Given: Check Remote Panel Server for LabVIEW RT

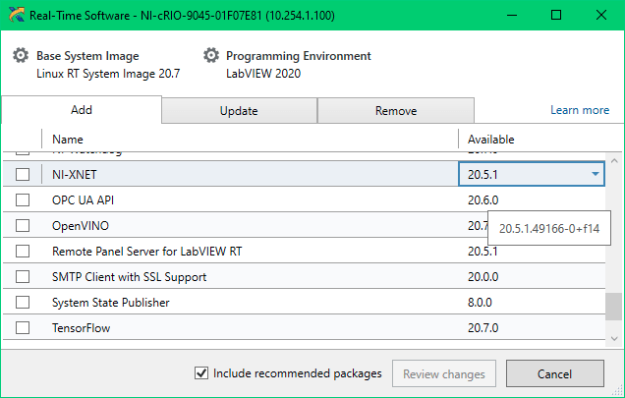Looking at the screenshot, I should pyautogui.click(x=23, y=252).
